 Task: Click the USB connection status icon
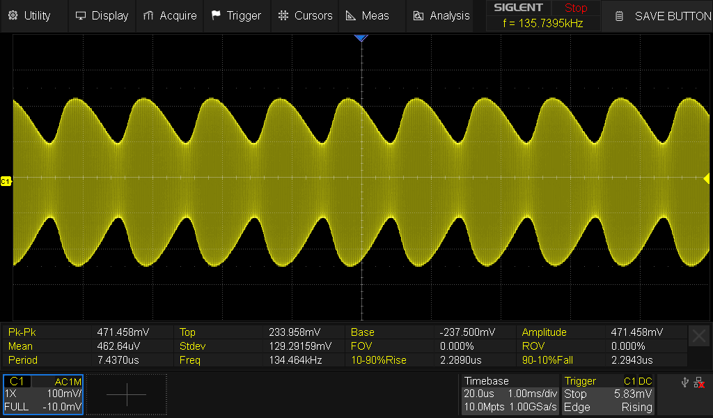point(684,382)
